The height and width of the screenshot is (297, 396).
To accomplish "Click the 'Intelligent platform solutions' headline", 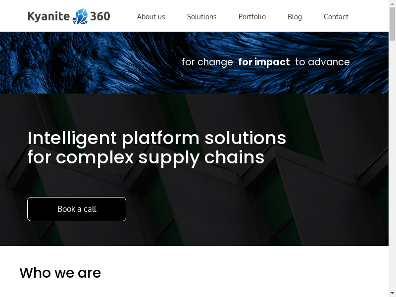I will [156, 138].
